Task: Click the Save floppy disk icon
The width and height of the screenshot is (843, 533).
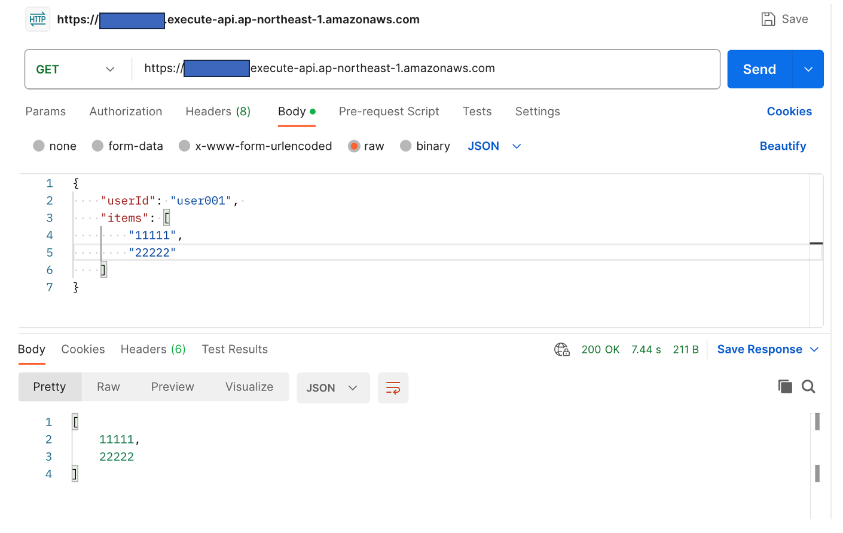Action: 768,19
